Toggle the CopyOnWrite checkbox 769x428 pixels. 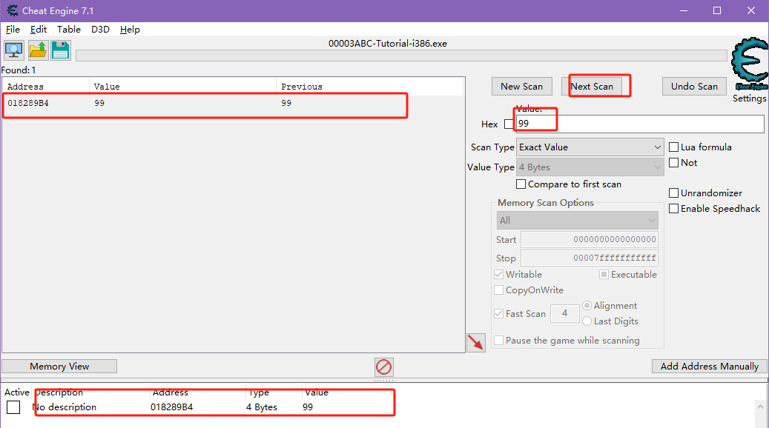499,290
